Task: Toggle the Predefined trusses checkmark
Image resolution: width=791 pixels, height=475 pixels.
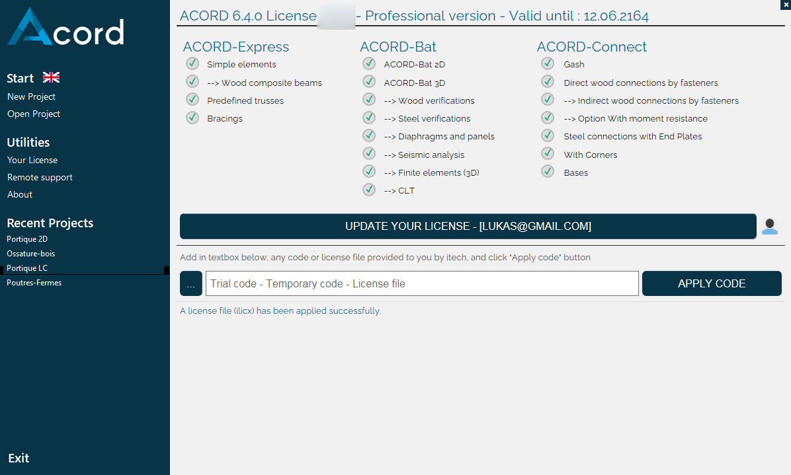Action: pyautogui.click(x=192, y=100)
